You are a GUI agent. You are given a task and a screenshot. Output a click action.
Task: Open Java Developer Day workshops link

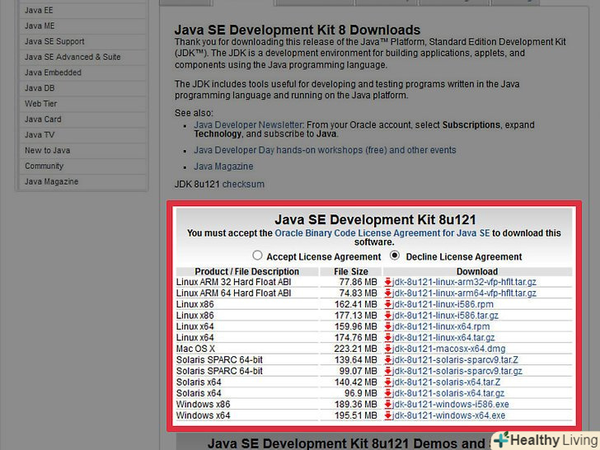pos(325,150)
